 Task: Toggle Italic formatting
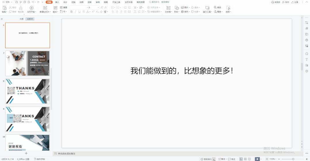(75, 12)
